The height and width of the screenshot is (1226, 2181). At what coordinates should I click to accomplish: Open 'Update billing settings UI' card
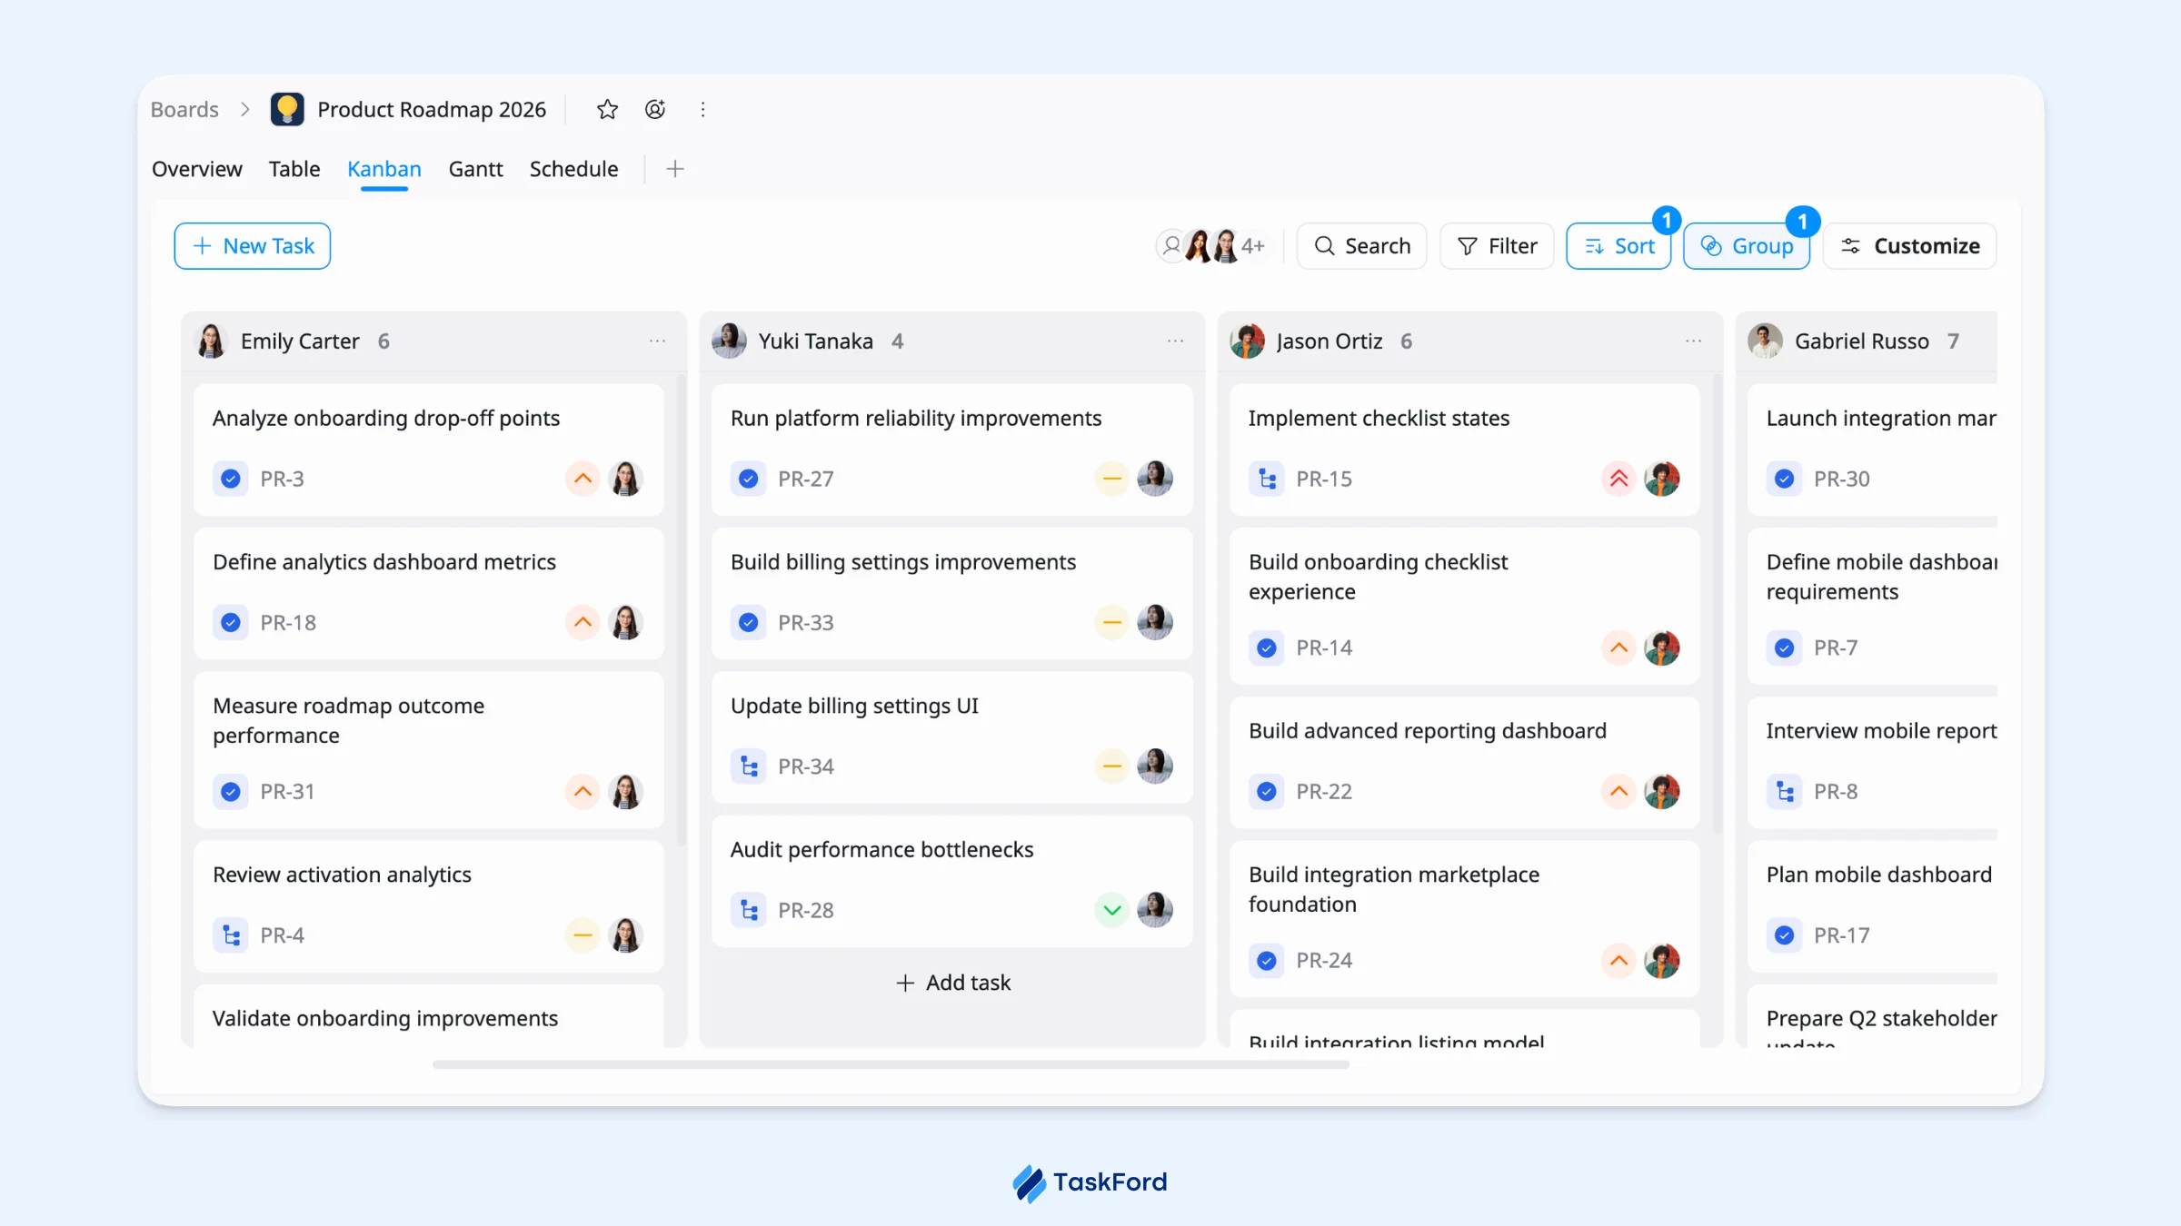(x=952, y=737)
